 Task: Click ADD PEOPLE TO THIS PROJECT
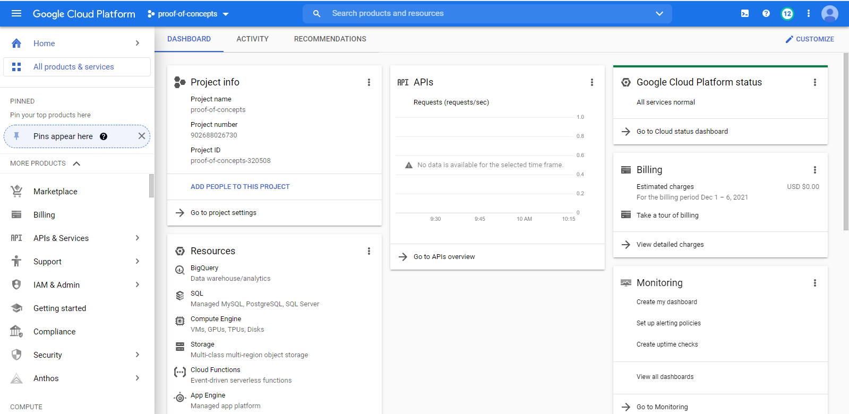click(x=240, y=187)
